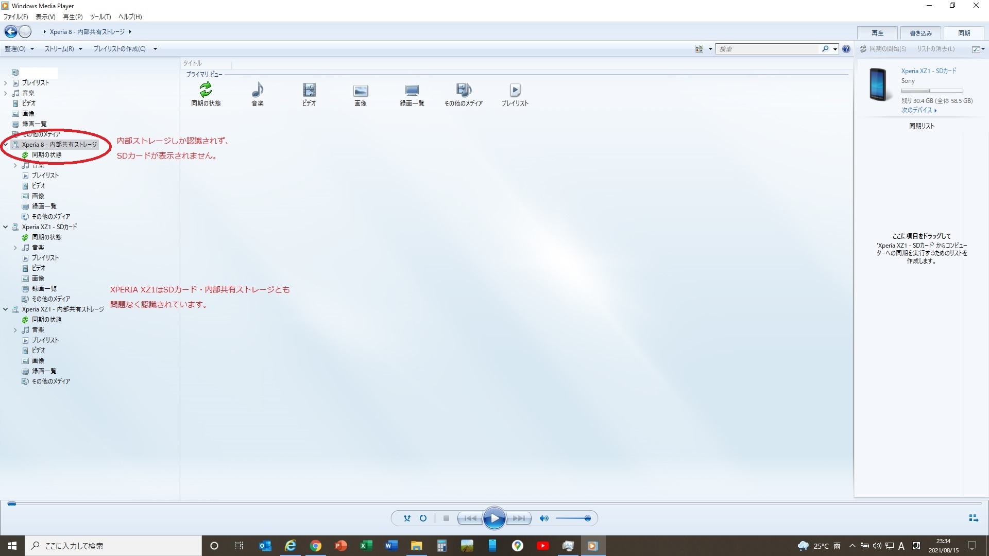
Task: Open the sync list options dropdown
Action: coord(978,49)
